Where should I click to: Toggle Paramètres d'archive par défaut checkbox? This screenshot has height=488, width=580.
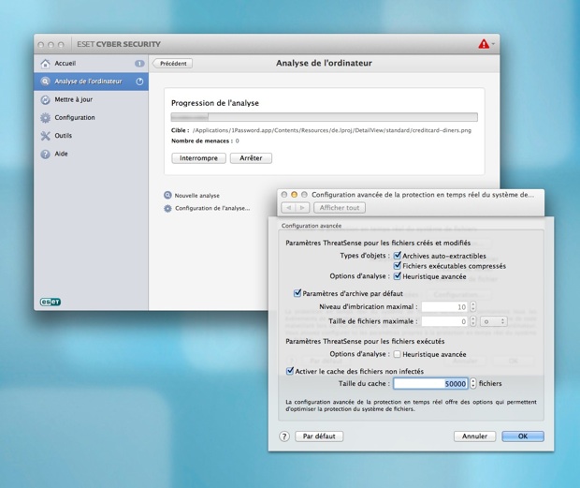coord(297,293)
